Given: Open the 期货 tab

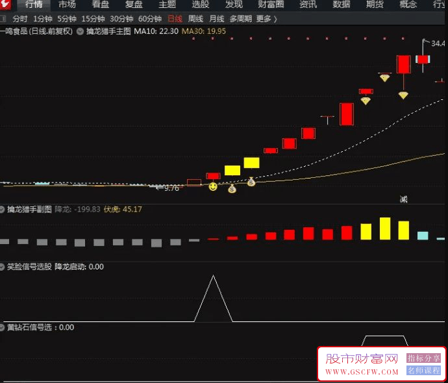Looking at the screenshot, I should point(375,5).
